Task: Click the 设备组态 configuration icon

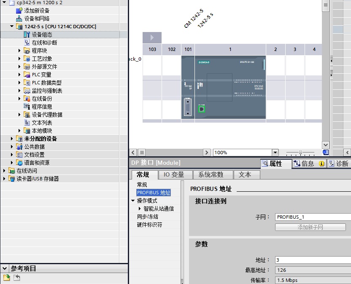Action: [x=27, y=35]
